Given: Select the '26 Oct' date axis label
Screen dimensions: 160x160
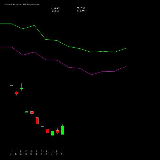Looking at the screenshot, I should [52, 152].
